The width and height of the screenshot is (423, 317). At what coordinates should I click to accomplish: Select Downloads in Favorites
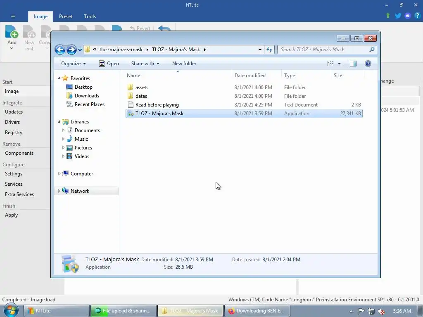(87, 96)
